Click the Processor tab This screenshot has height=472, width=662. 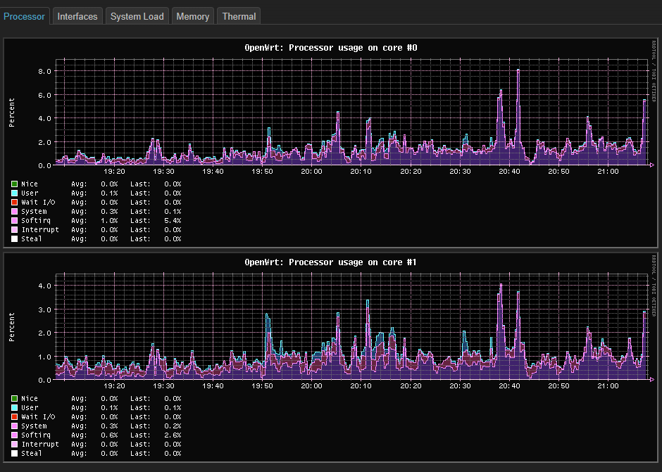point(25,16)
